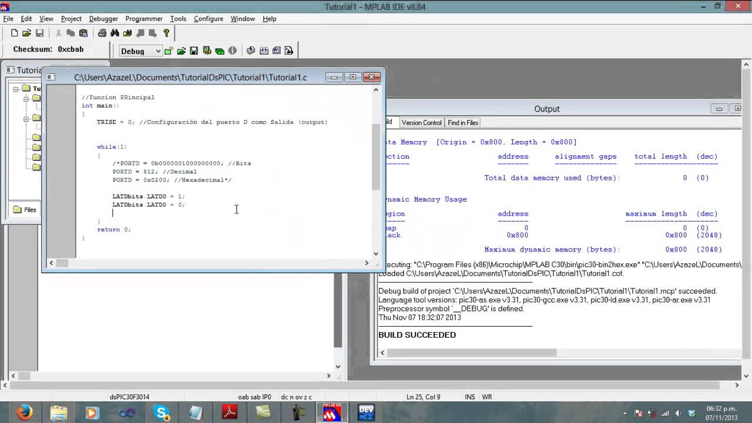Open the Debugger menu

point(103,19)
